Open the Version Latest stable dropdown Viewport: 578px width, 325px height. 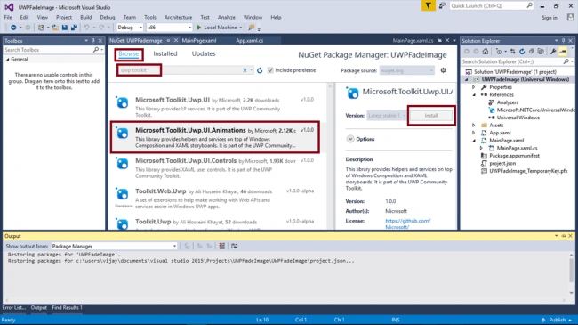pyautogui.click(x=386, y=116)
